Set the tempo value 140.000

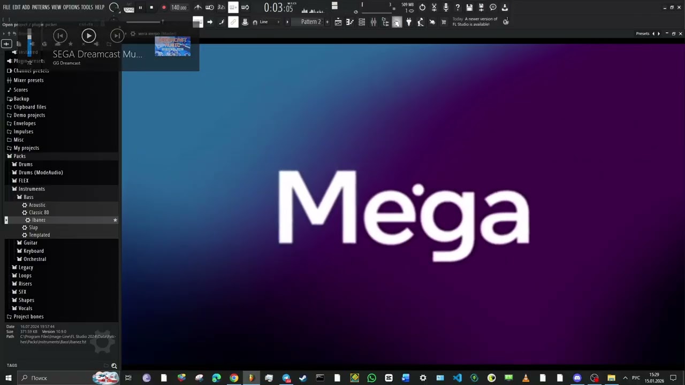179,7
